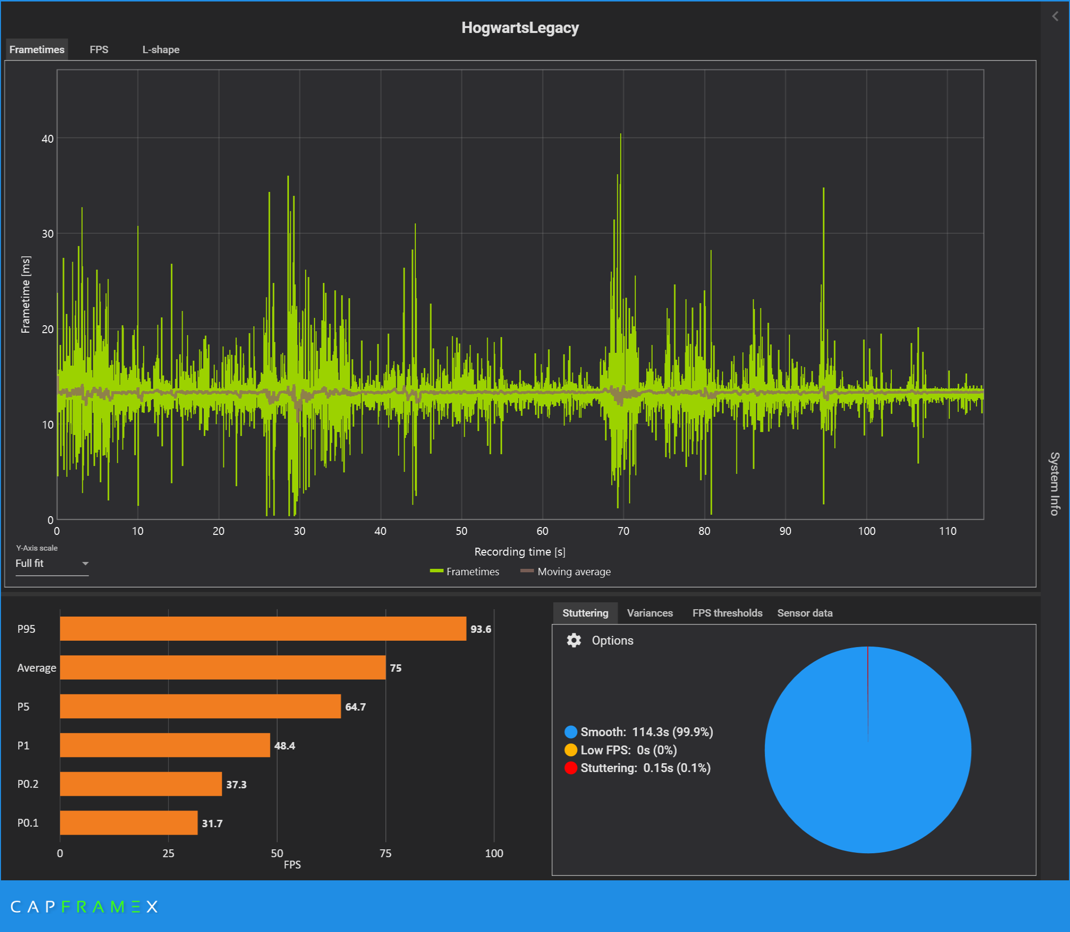Switch to the FPS tab
This screenshot has height=932, width=1070.
pyautogui.click(x=99, y=49)
